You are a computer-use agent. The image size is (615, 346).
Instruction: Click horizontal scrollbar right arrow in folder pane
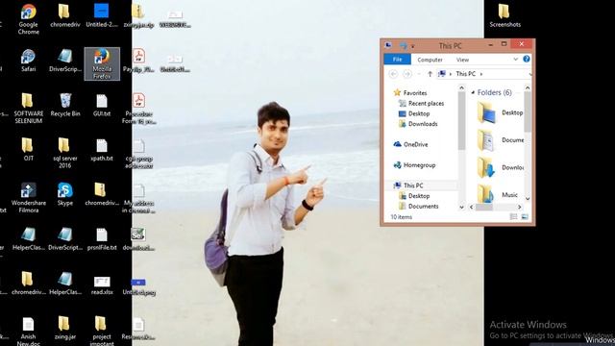click(x=519, y=208)
